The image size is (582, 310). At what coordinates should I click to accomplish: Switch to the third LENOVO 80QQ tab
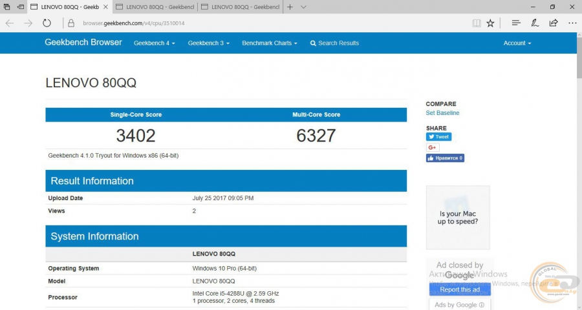[241, 6]
